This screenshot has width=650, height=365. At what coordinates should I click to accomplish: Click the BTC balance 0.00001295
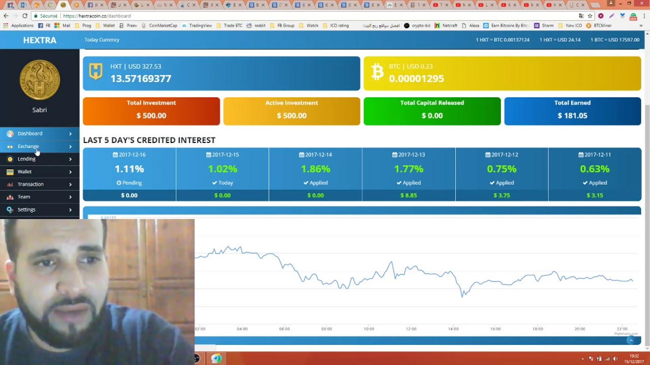416,79
